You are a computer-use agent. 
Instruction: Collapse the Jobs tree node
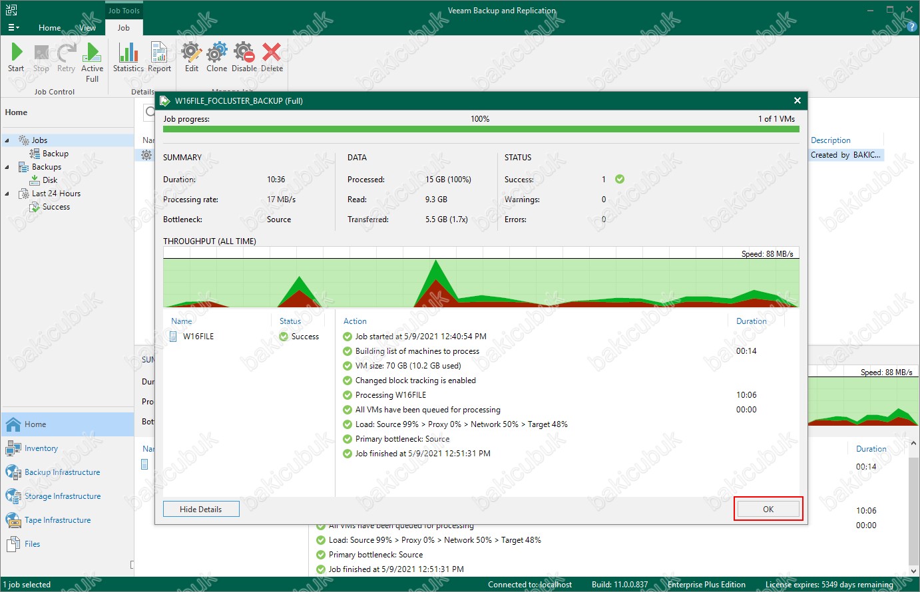pyautogui.click(x=7, y=140)
